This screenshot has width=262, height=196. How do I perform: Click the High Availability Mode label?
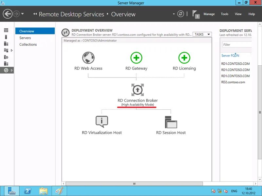tap(138, 105)
